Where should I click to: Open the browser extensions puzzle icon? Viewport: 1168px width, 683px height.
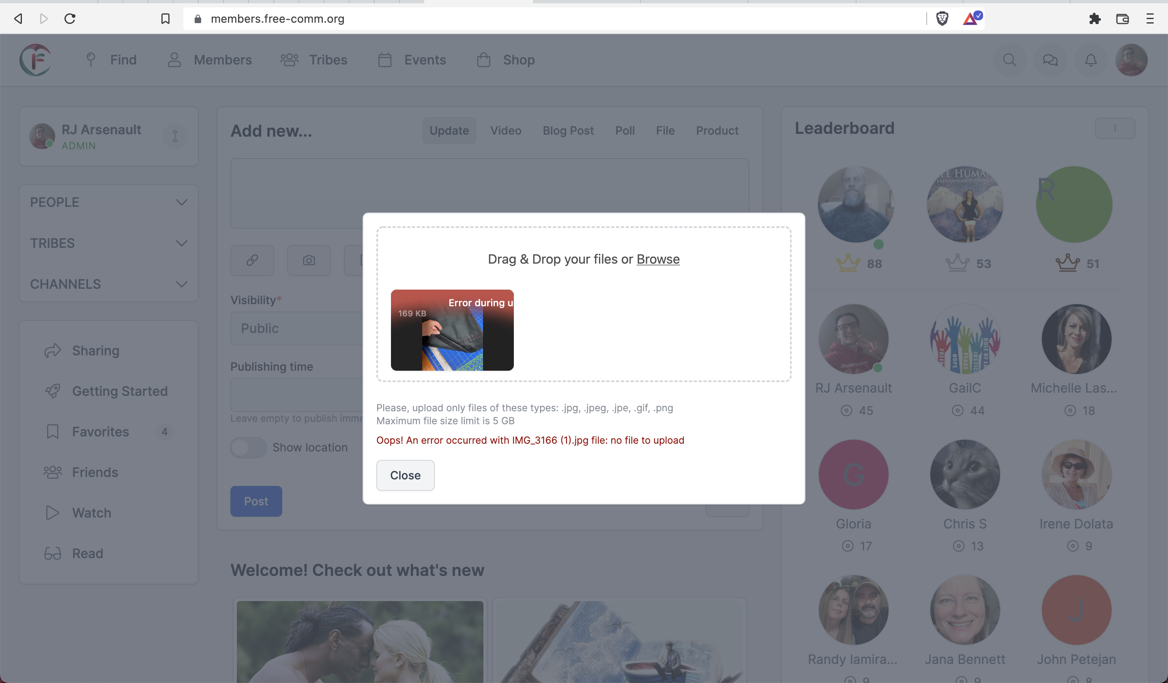(1095, 19)
